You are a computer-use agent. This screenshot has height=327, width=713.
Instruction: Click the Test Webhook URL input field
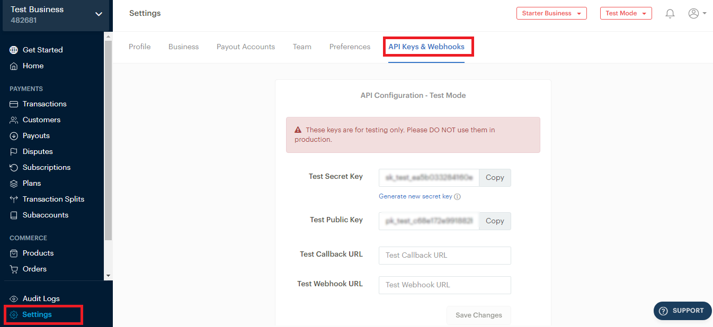point(444,285)
